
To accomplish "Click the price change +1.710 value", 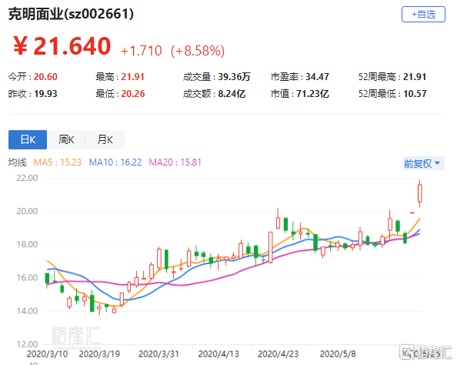I will coord(142,51).
